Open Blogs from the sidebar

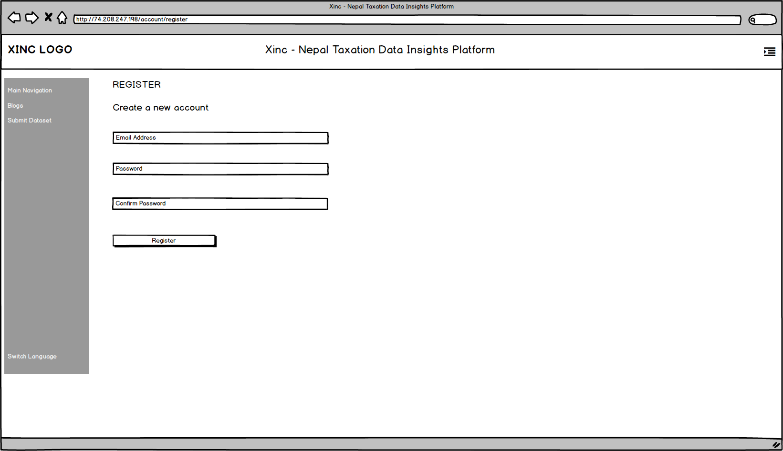[x=15, y=106]
